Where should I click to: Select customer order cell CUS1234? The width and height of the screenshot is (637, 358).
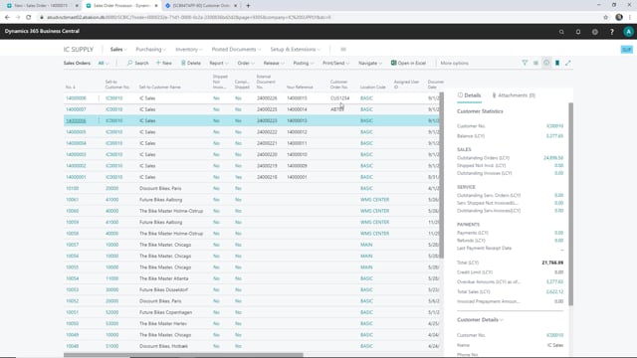pos(339,98)
